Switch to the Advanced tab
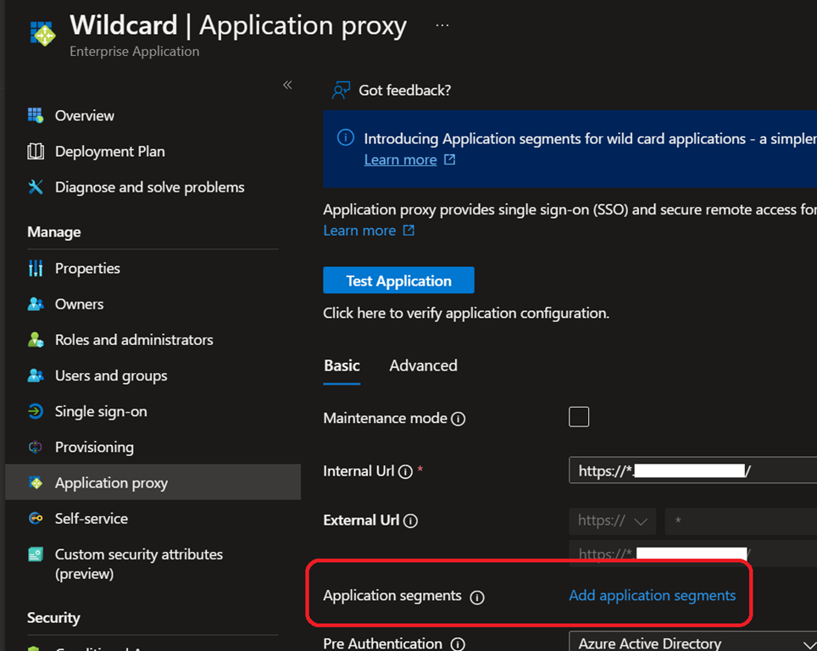The width and height of the screenshot is (817, 651). click(x=423, y=366)
